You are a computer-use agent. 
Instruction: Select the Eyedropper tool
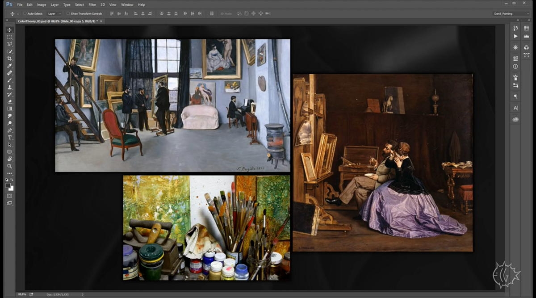point(9,66)
